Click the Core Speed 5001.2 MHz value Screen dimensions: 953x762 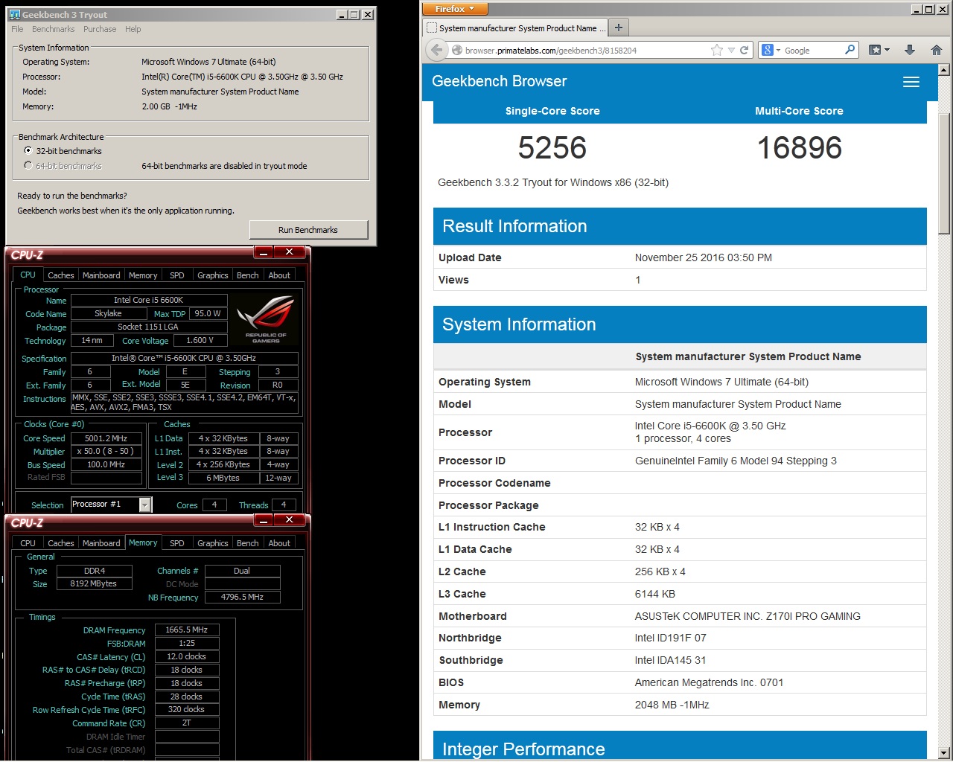point(106,438)
